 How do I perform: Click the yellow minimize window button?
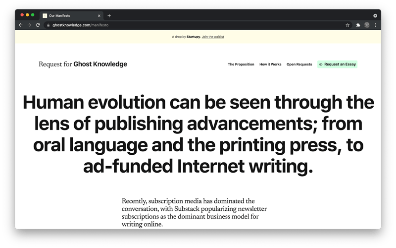tap(27, 15)
